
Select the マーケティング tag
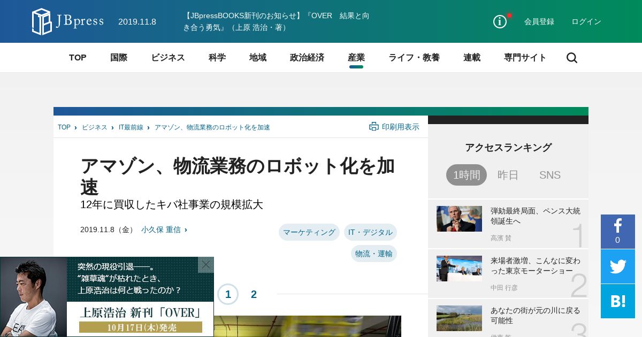(309, 232)
